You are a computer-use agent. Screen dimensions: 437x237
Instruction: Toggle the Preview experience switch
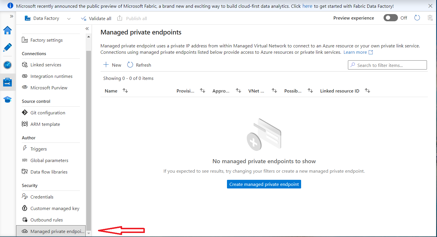point(390,18)
